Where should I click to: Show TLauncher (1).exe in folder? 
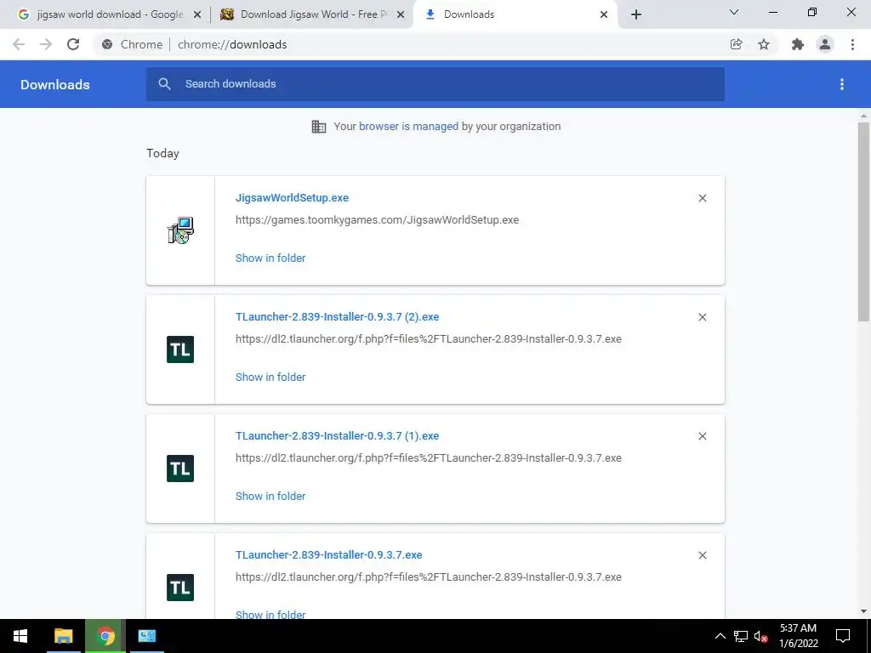coord(270,496)
